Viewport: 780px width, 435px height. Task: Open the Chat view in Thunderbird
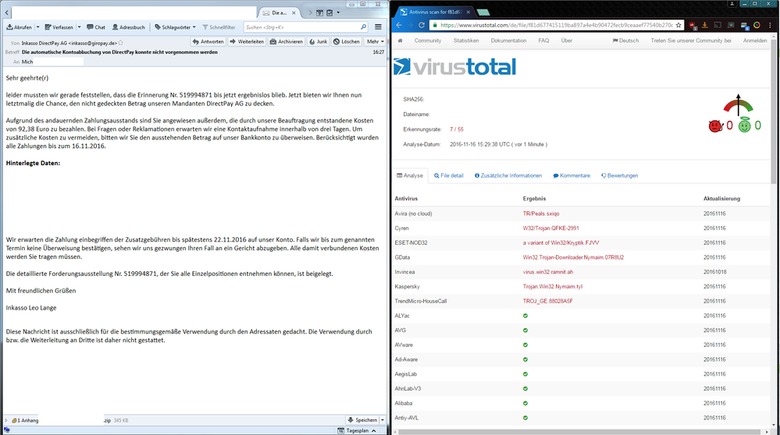tap(96, 27)
